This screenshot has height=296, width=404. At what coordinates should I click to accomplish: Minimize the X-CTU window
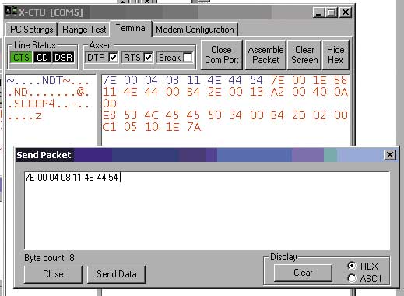[318, 12]
